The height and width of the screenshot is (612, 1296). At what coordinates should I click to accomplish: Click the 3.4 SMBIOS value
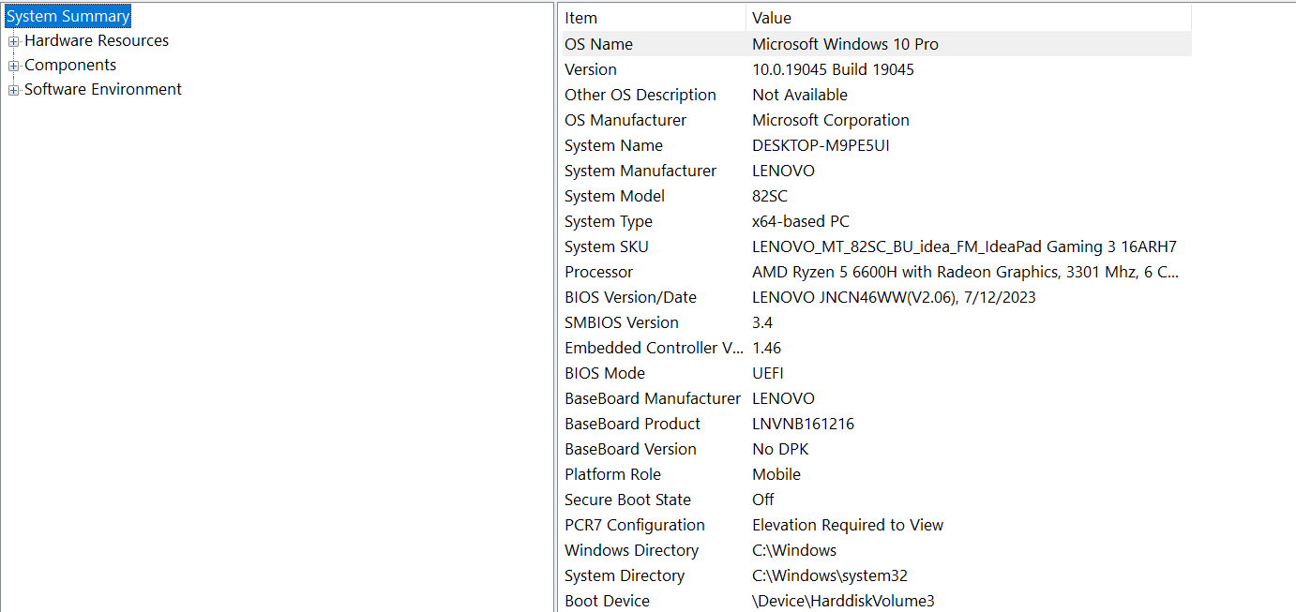pyautogui.click(x=762, y=322)
